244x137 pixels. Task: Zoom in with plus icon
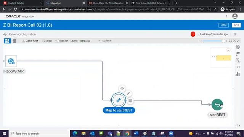(x=227, y=41)
